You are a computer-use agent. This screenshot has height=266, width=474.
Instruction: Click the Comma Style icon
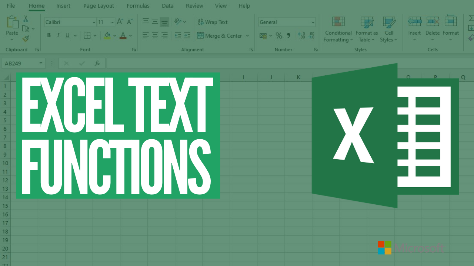pos(288,36)
